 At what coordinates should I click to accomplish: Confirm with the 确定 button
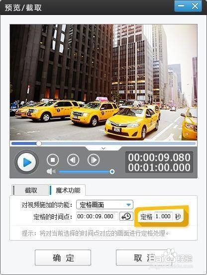point(63,258)
